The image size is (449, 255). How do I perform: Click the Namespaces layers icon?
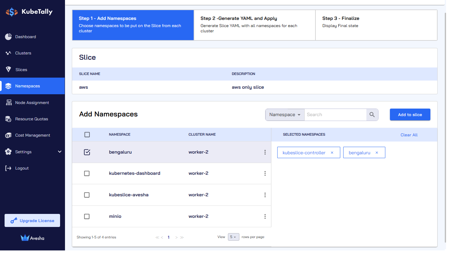(x=8, y=86)
